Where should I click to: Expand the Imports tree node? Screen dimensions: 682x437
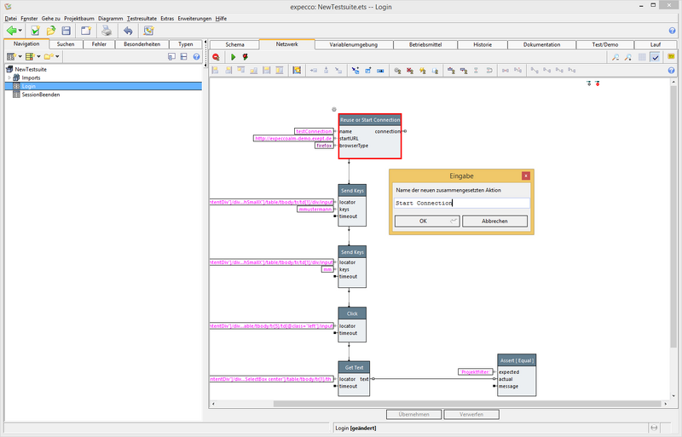pos(9,78)
